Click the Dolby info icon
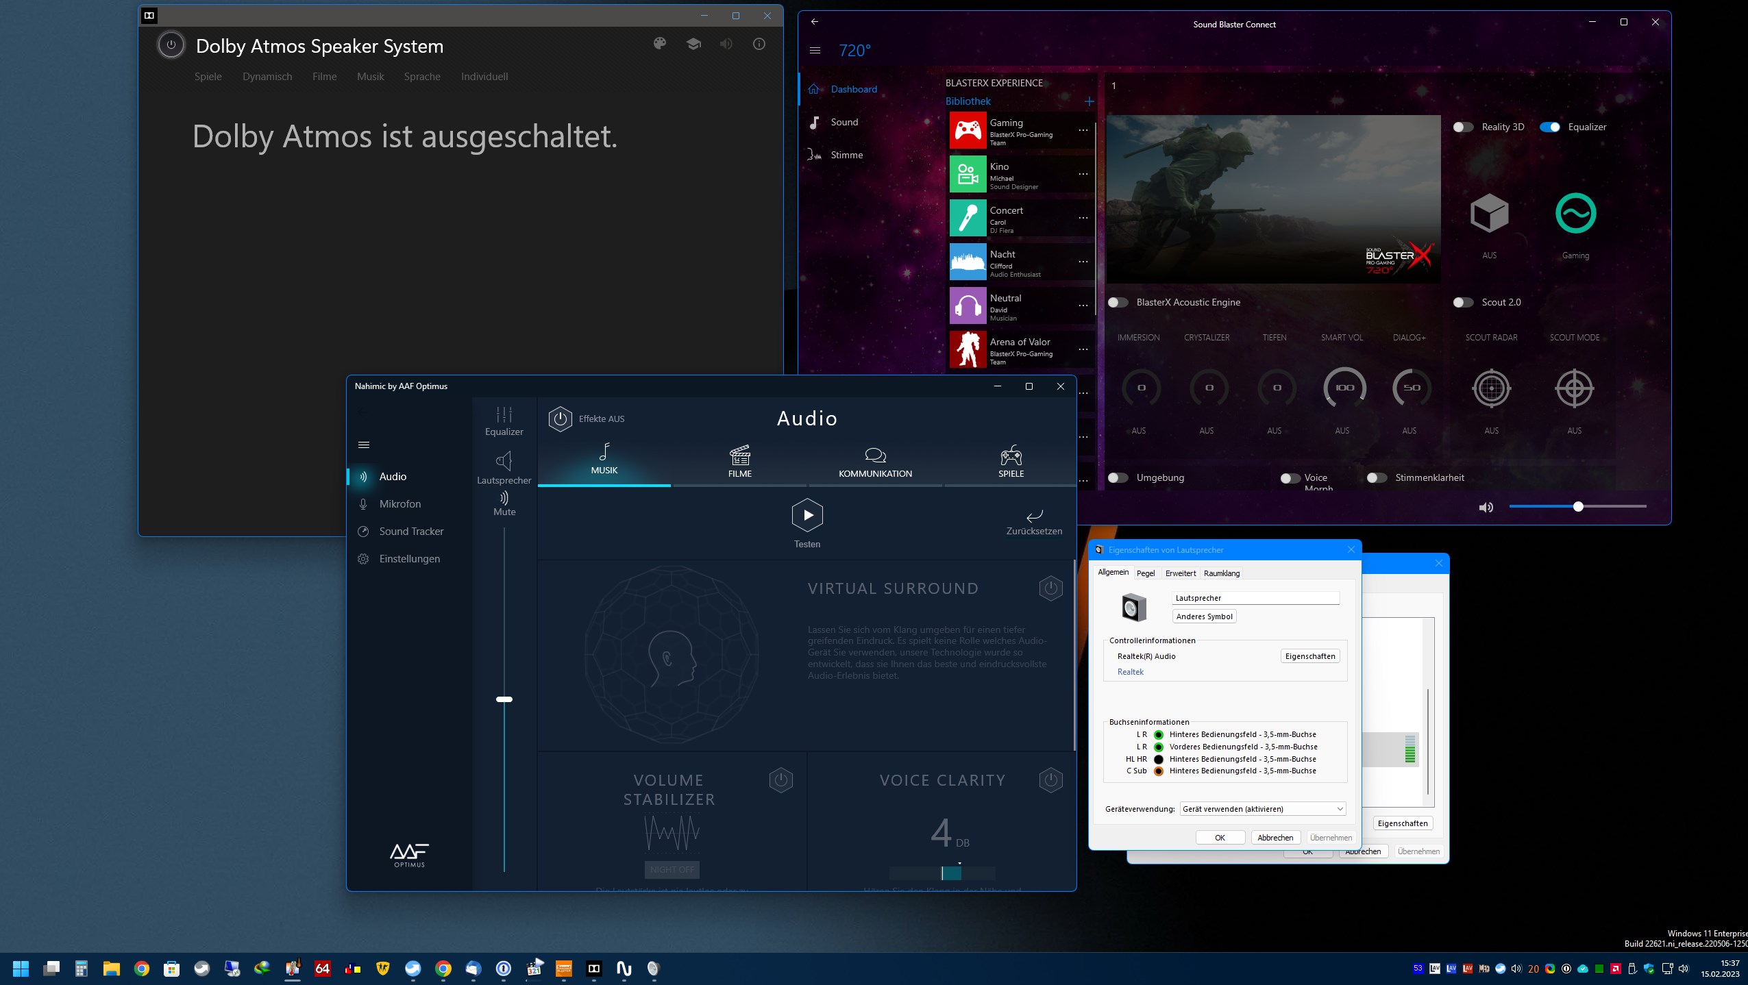 pyautogui.click(x=759, y=44)
